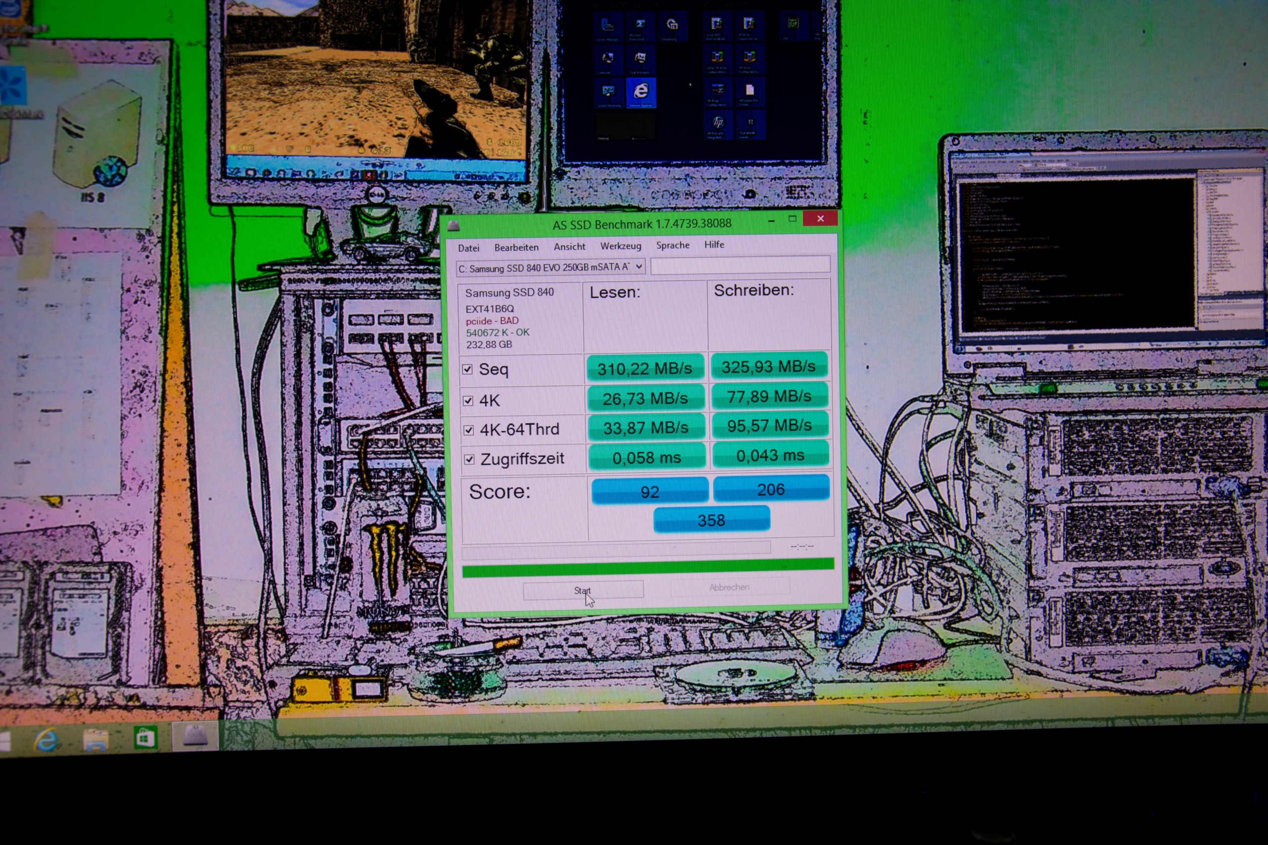1268x845 pixels.
Task: Toggle the 4K test checkbox
Action: click(x=468, y=400)
